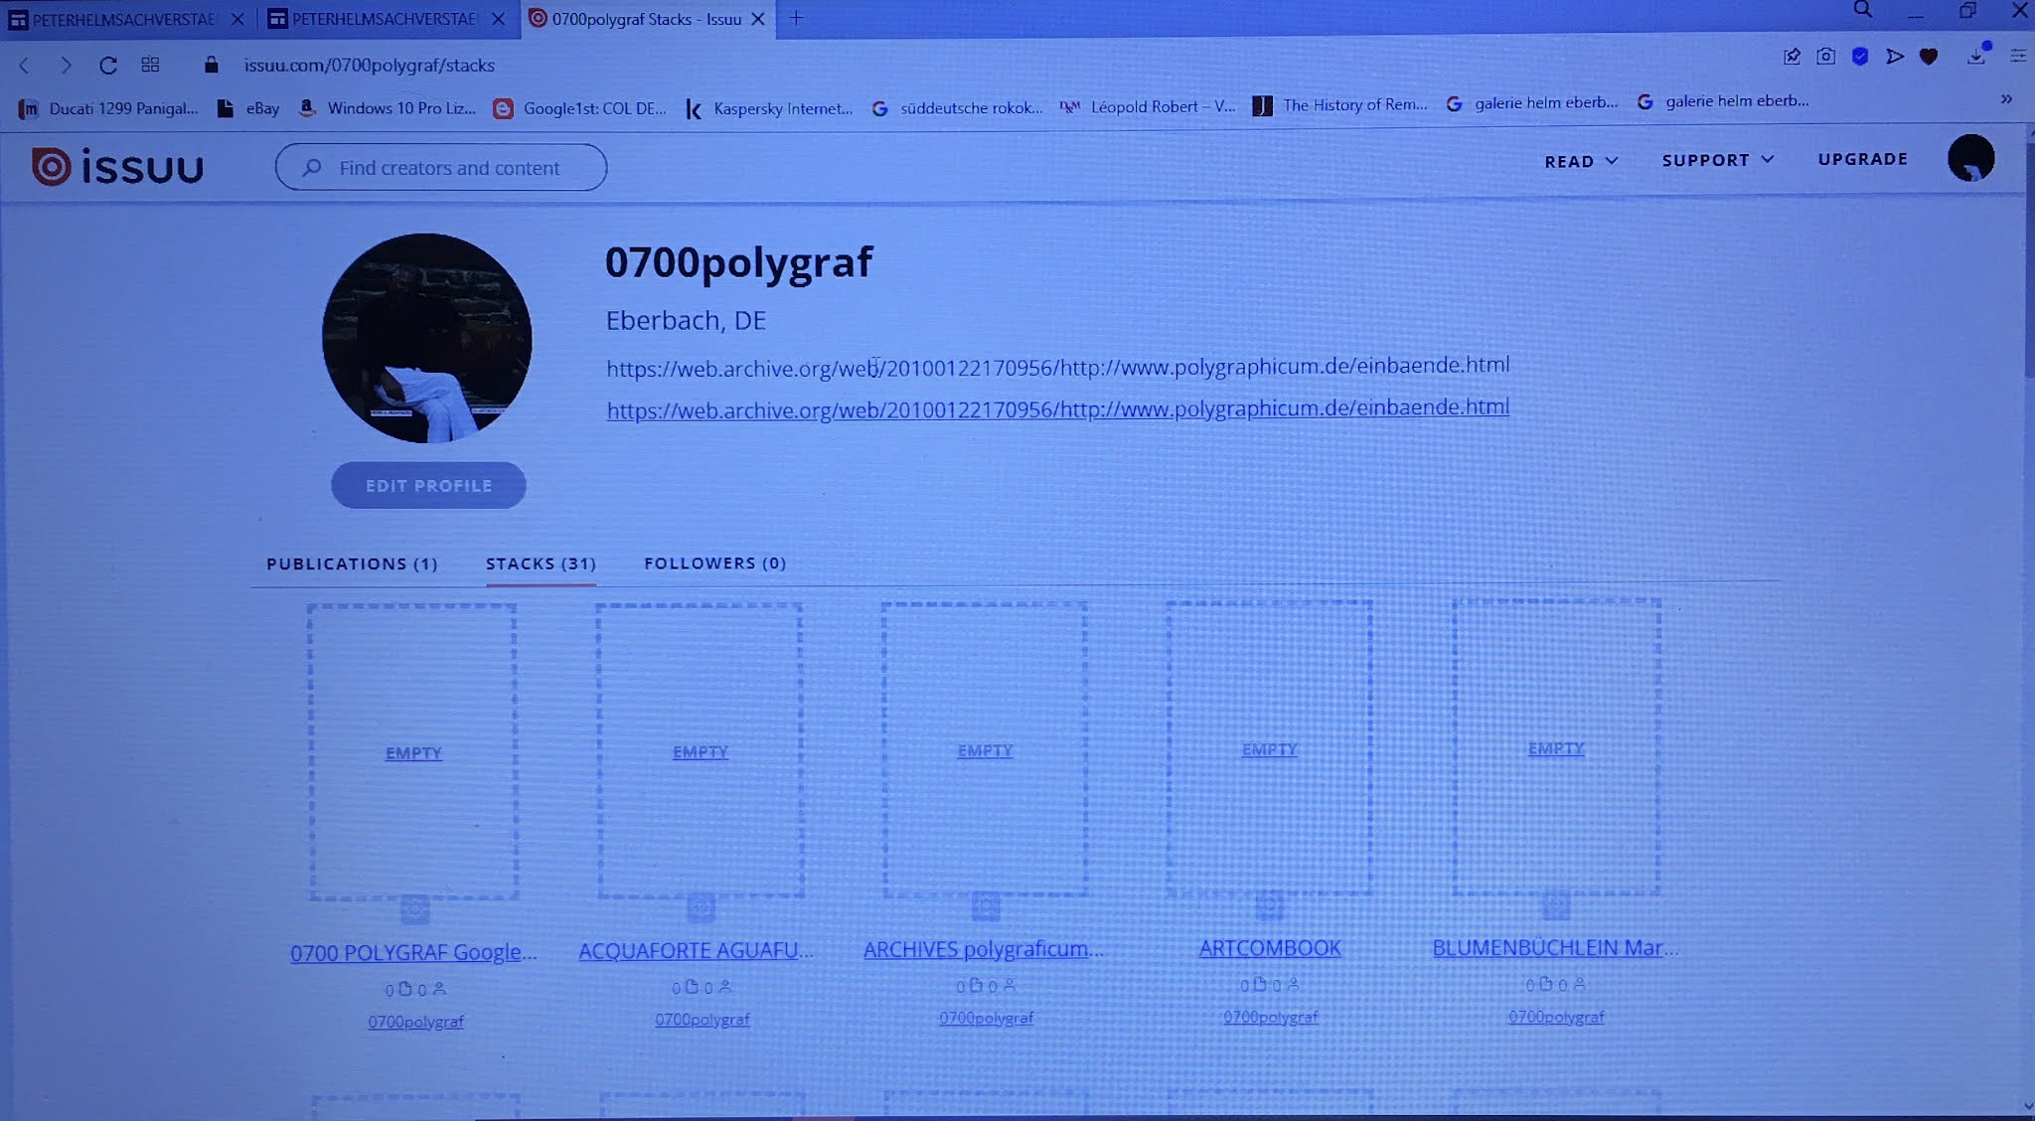Click the snapshot camera icon in toolbar
The height and width of the screenshot is (1121, 2035).
(x=1825, y=57)
